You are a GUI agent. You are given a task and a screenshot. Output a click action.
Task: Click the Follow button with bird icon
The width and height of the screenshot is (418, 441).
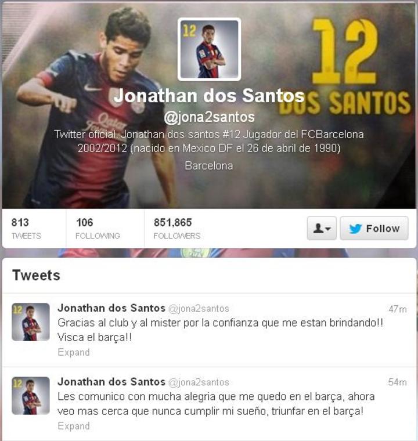[x=374, y=228]
